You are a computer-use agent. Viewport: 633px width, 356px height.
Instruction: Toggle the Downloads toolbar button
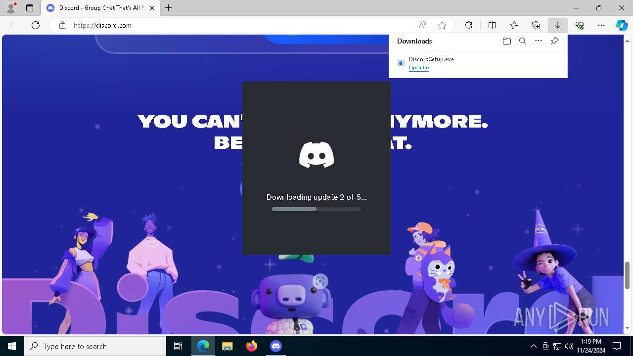click(558, 25)
